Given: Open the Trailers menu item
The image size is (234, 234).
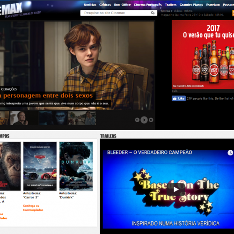Looking at the screenshot, I should [x=171, y=5].
